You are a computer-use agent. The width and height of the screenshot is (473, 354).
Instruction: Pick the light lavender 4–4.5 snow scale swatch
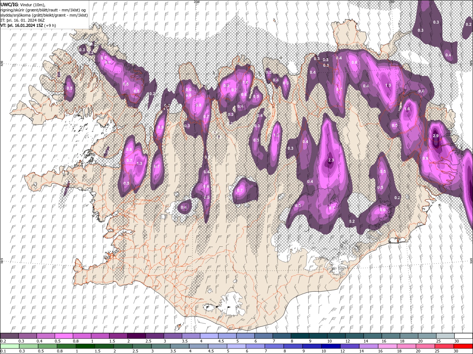tap(209, 336)
